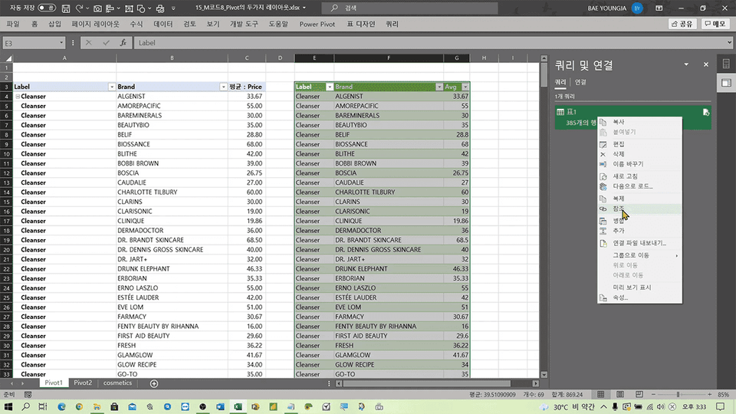Click the camera icon in quick access toolbar
This screenshot has height=414, width=736.
click(x=97, y=8)
